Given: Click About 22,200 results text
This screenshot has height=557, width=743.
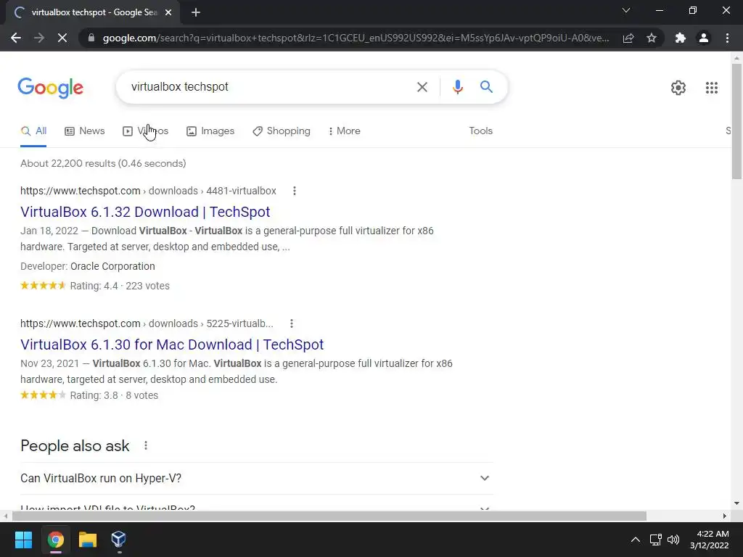Looking at the screenshot, I should coord(103,163).
